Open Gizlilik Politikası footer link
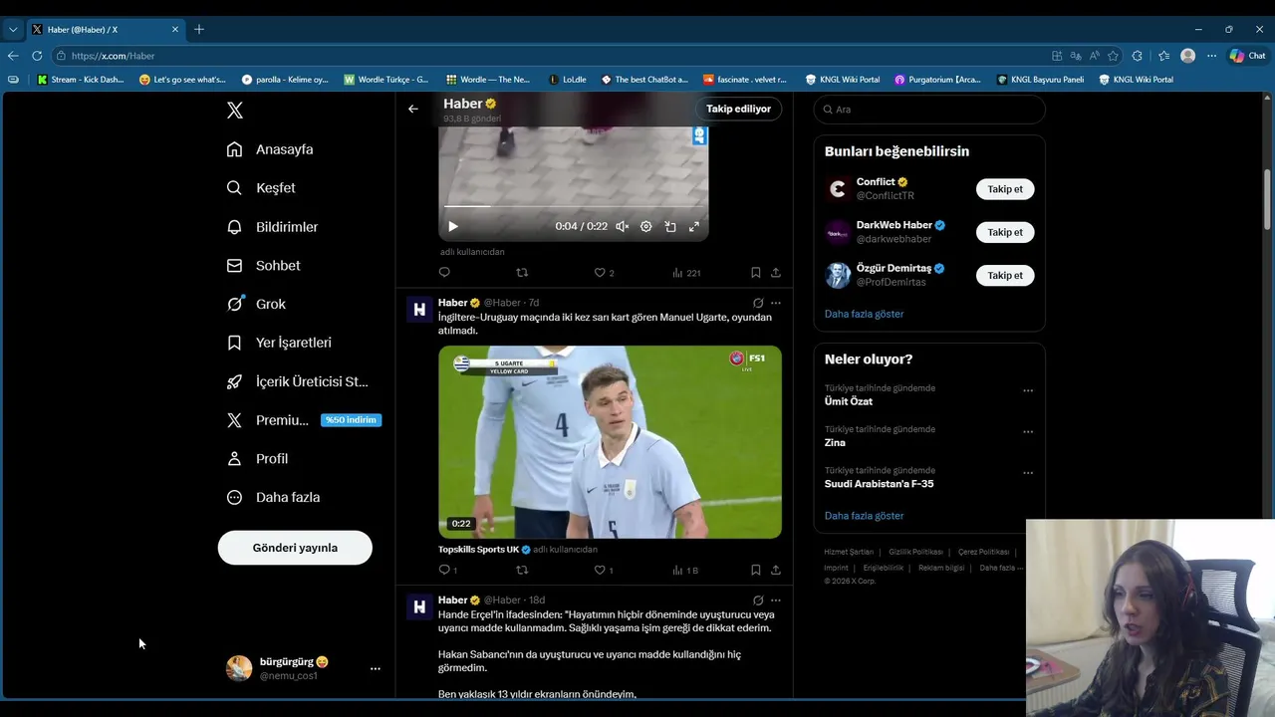The height and width of the screenshot is (717, 1275). tap(915, 552)
